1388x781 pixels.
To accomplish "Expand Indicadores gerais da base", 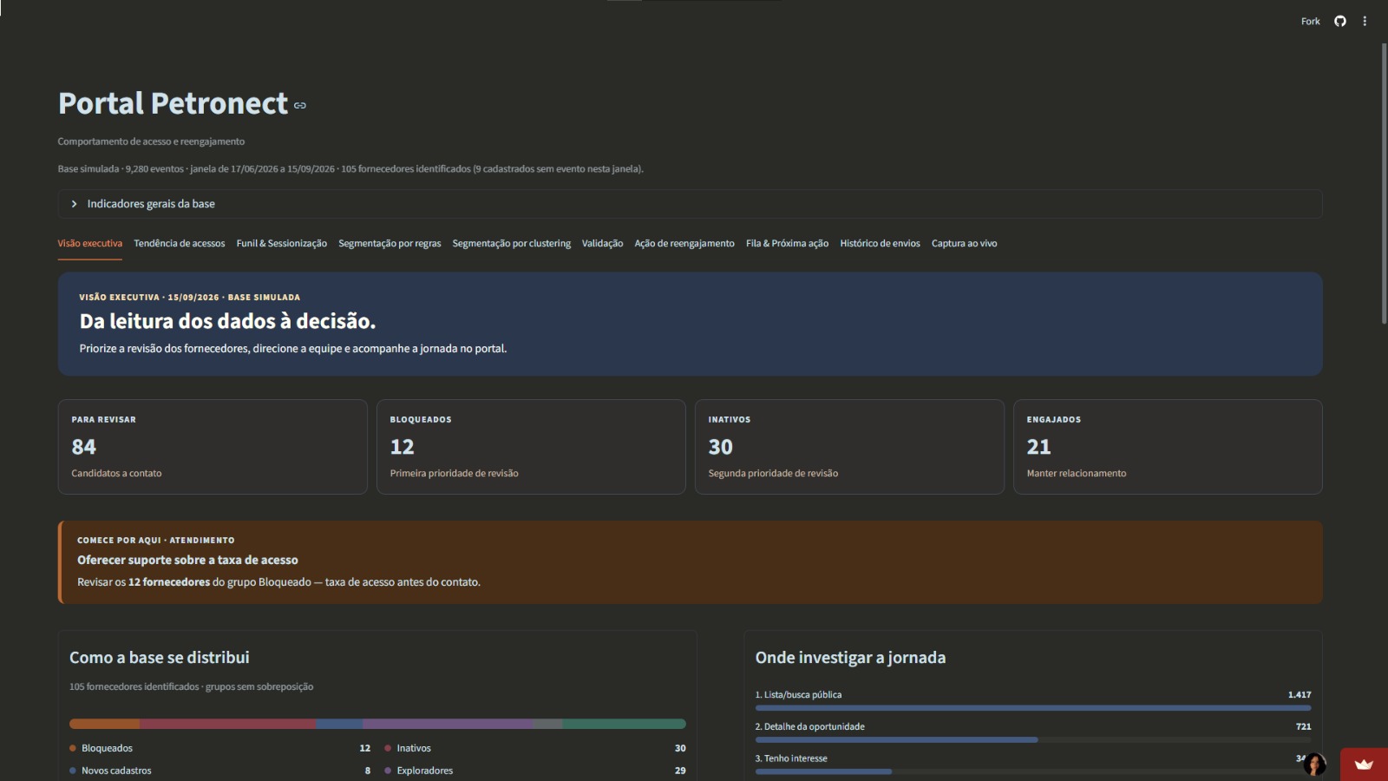I will click(x=690, y=204).
